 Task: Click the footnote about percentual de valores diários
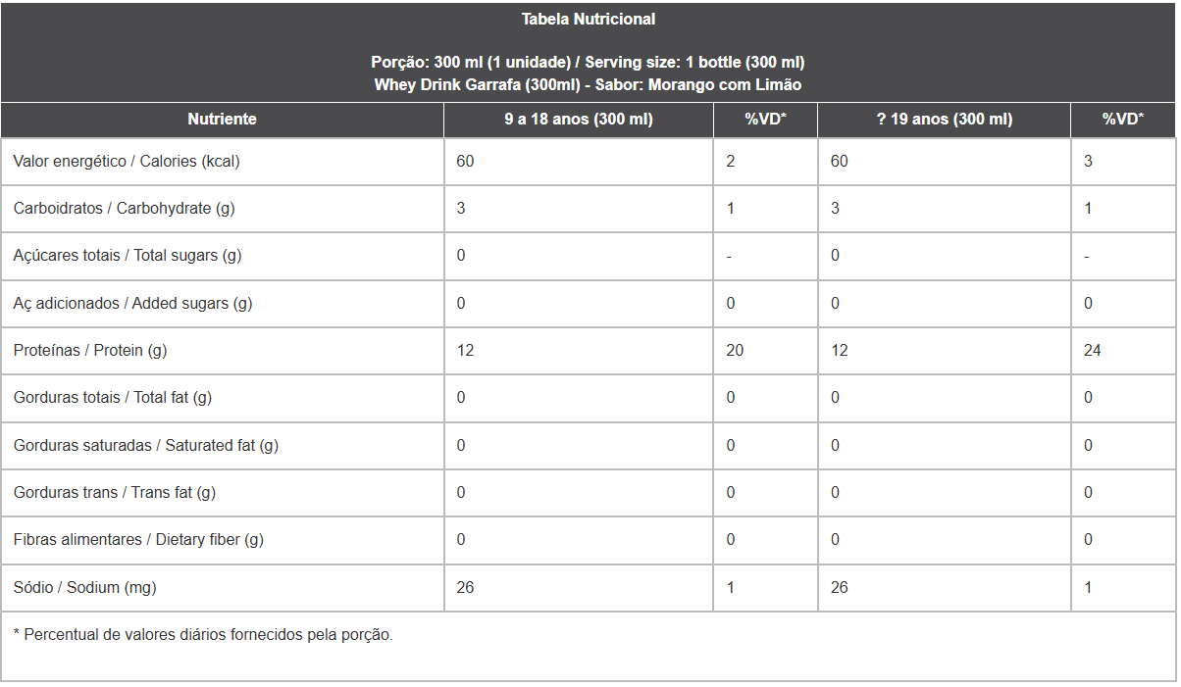[x=203, y=634]
